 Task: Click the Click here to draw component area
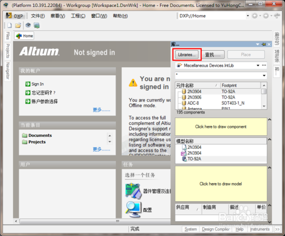[x=221, y=127]
